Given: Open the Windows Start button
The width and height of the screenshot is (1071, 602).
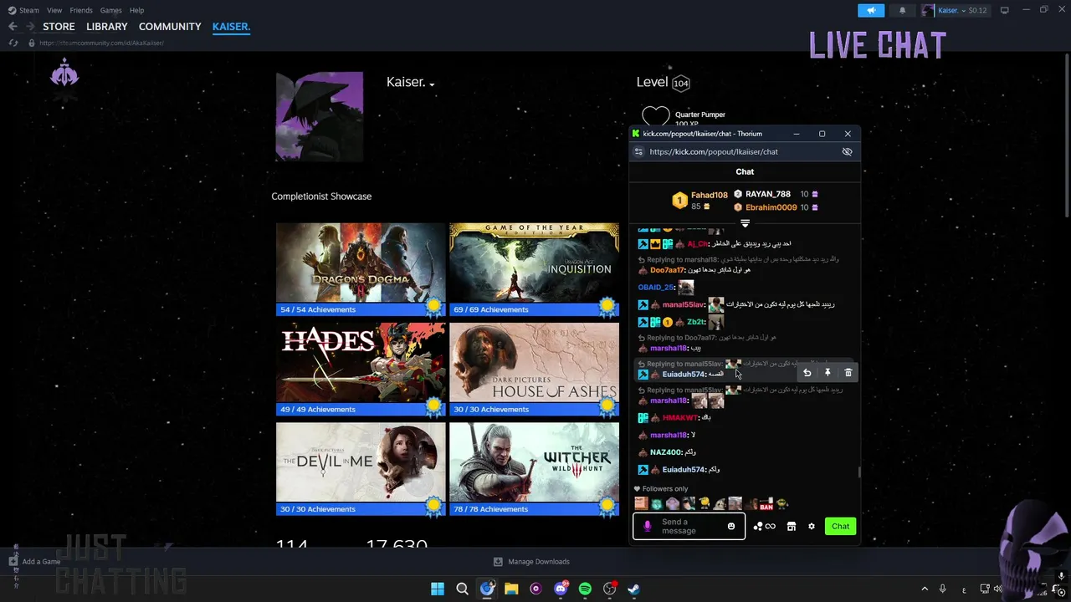Looking at the screenshot, I should point(438,589).
